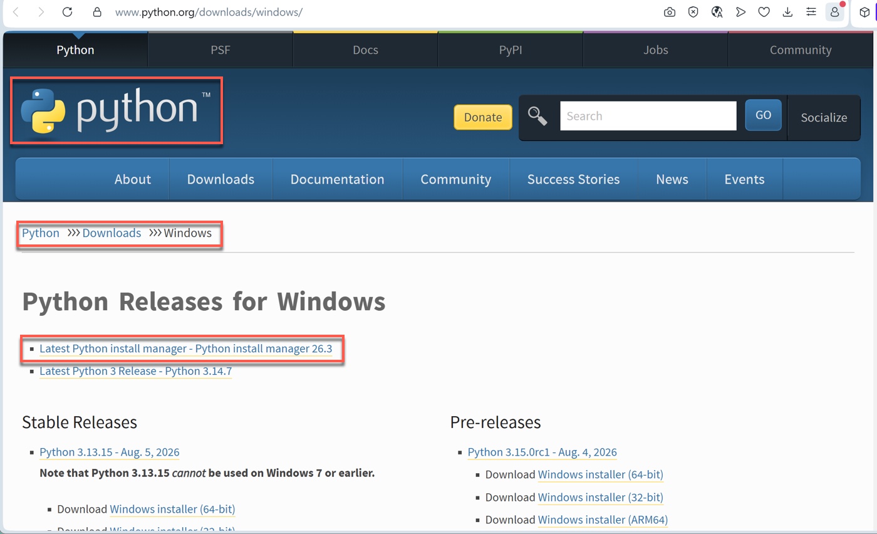Click the GO search button
Screen dimensions: 877x534
tap(763, 115)
